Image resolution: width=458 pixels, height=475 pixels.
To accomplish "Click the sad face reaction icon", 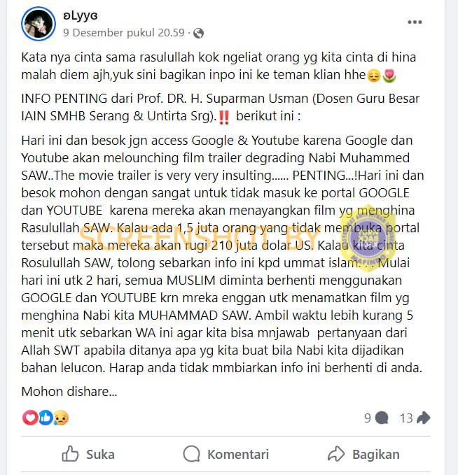I will point(61,418).
